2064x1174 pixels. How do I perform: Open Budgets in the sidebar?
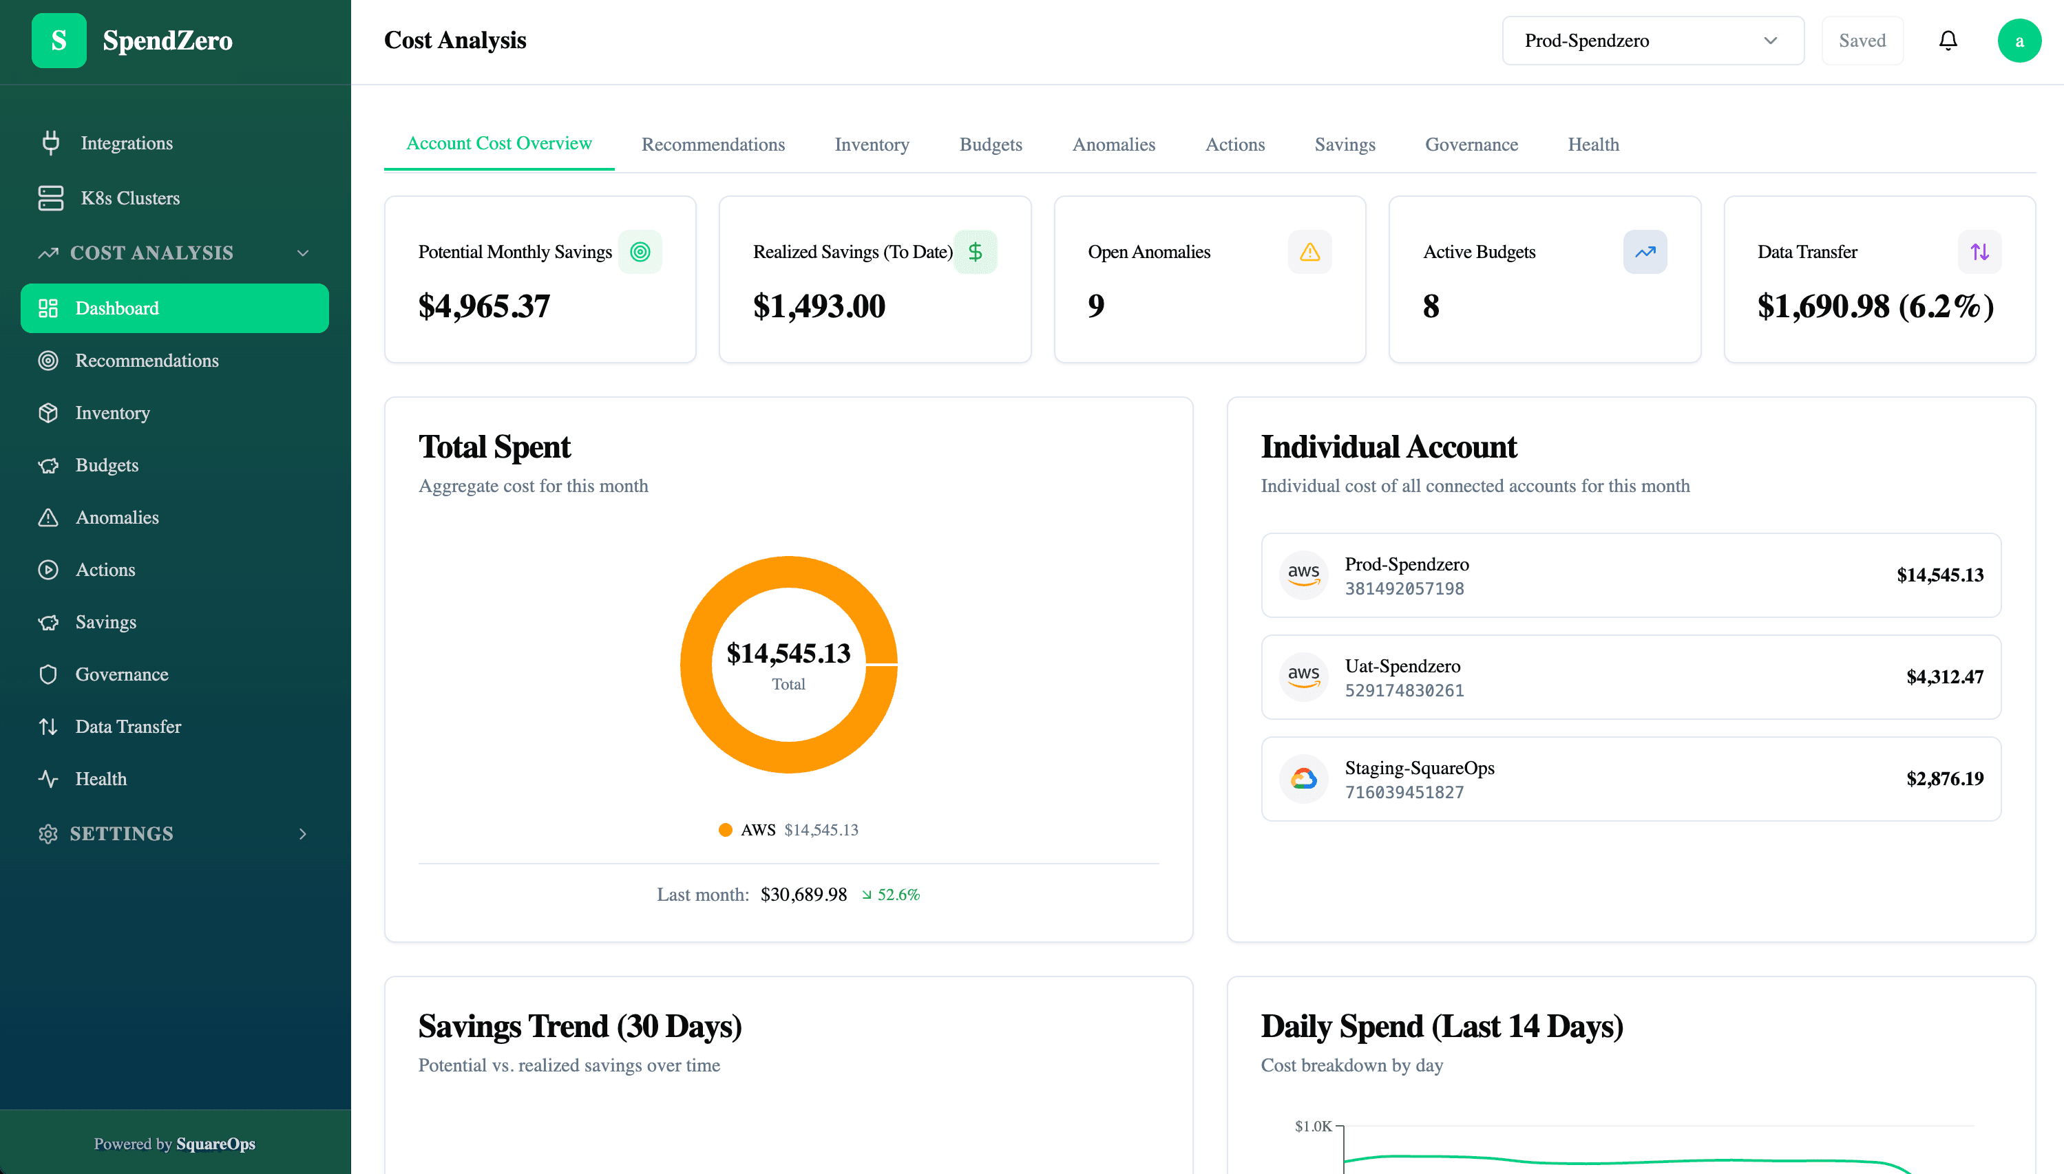174,465
